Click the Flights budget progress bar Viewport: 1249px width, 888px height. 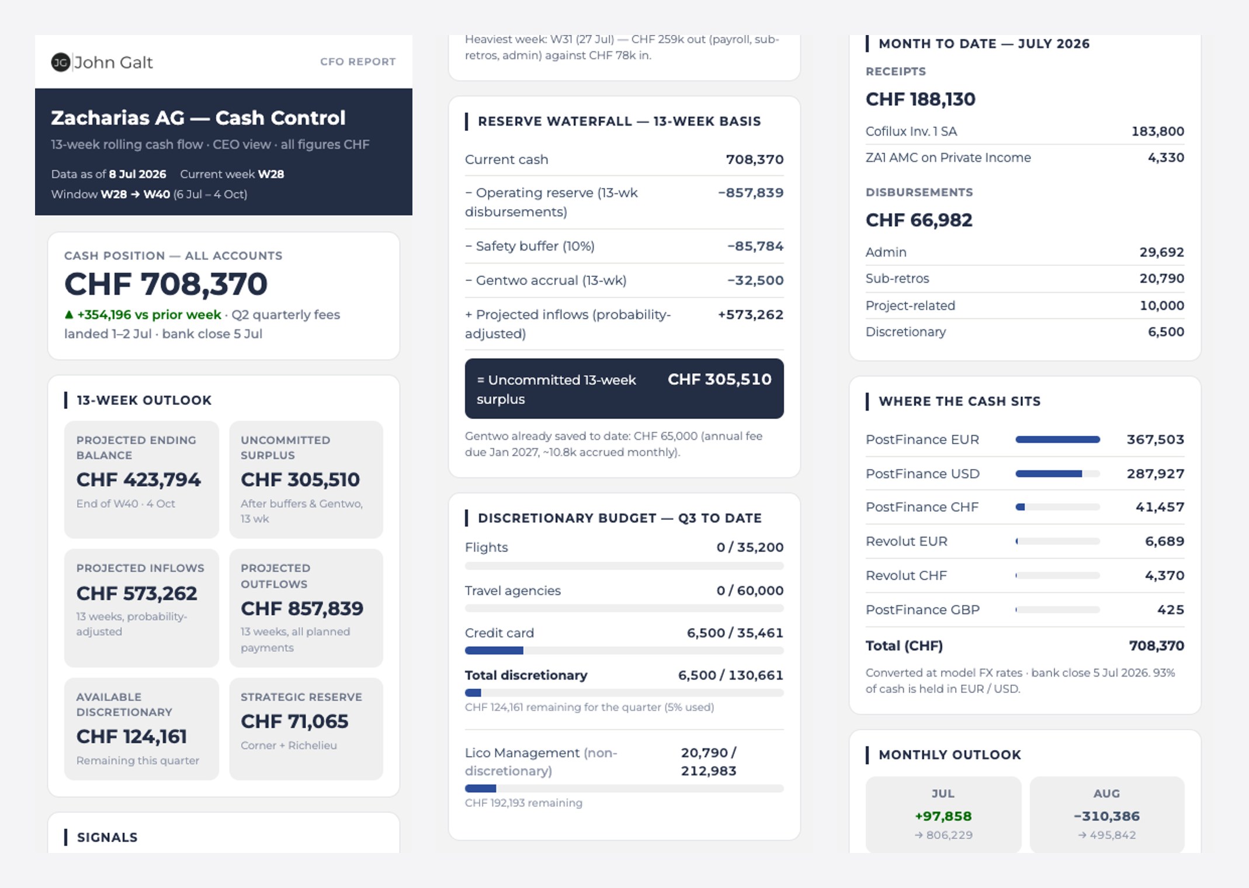(x=624, y=566)
